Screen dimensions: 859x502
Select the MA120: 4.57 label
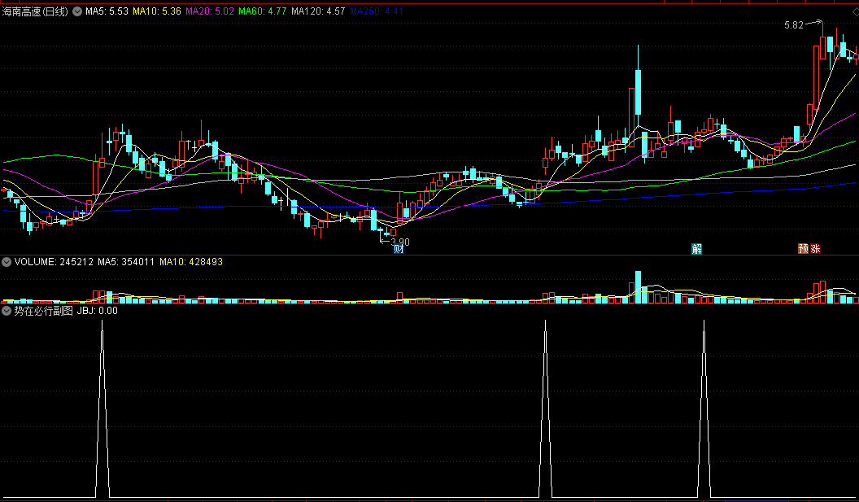click(318, 11)
